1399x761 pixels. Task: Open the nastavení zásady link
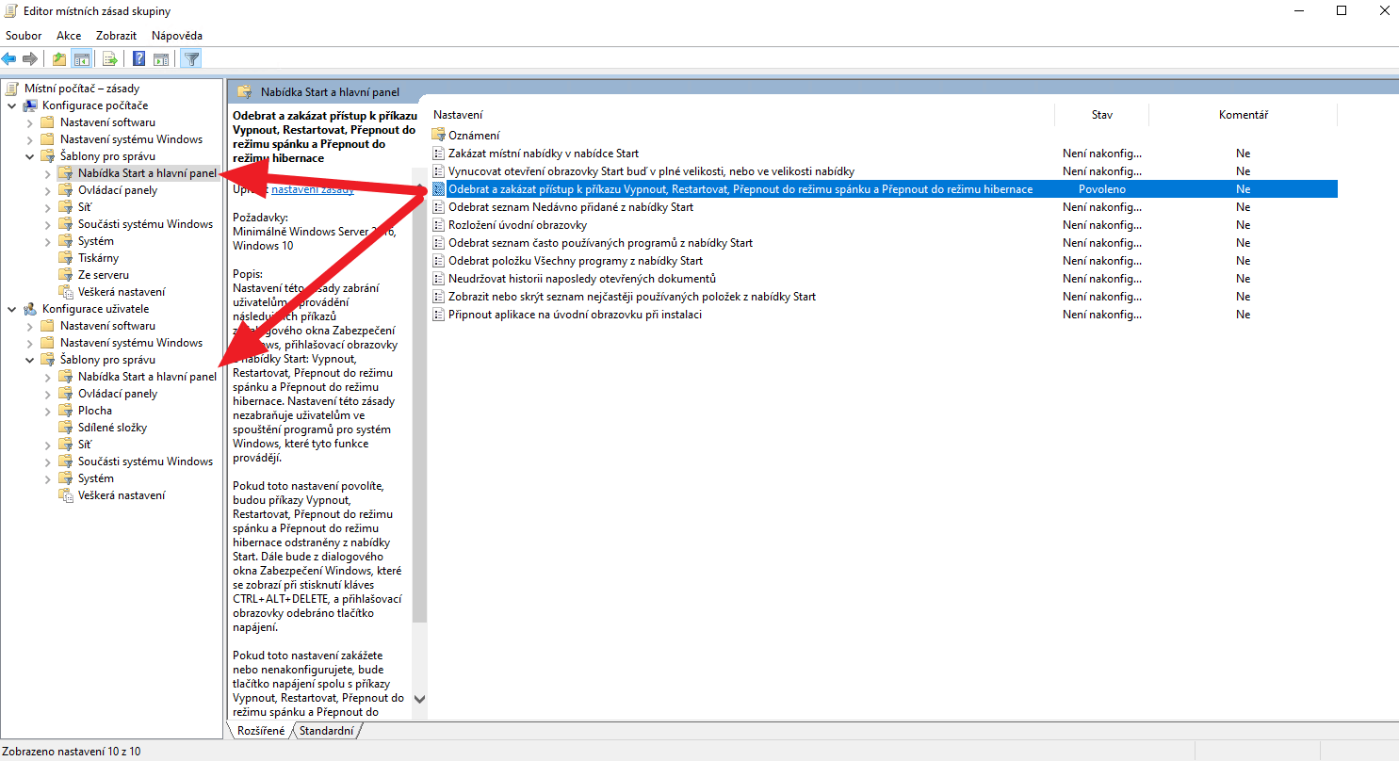click(x=313, y=189)
